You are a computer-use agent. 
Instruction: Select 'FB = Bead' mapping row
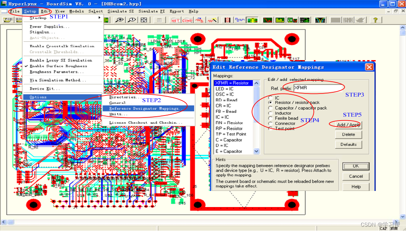[233, 111]
